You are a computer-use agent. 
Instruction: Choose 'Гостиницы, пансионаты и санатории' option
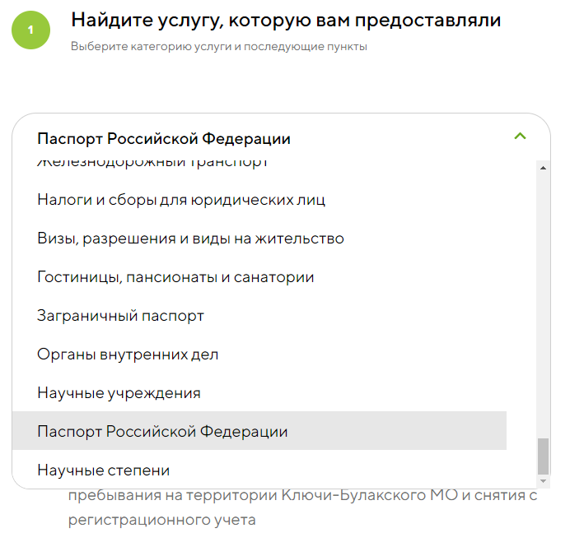[x=259, y=277]
